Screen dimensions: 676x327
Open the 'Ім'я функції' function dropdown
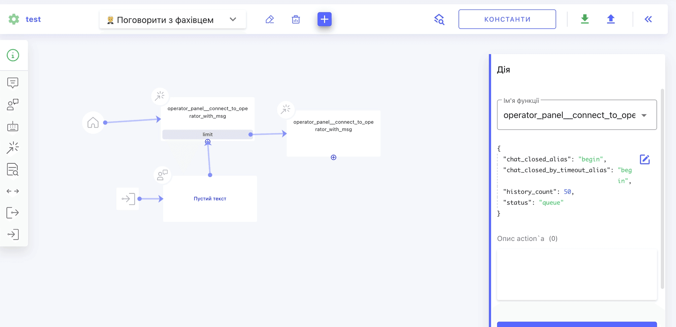pyautogui.click(x=577, y=115)
